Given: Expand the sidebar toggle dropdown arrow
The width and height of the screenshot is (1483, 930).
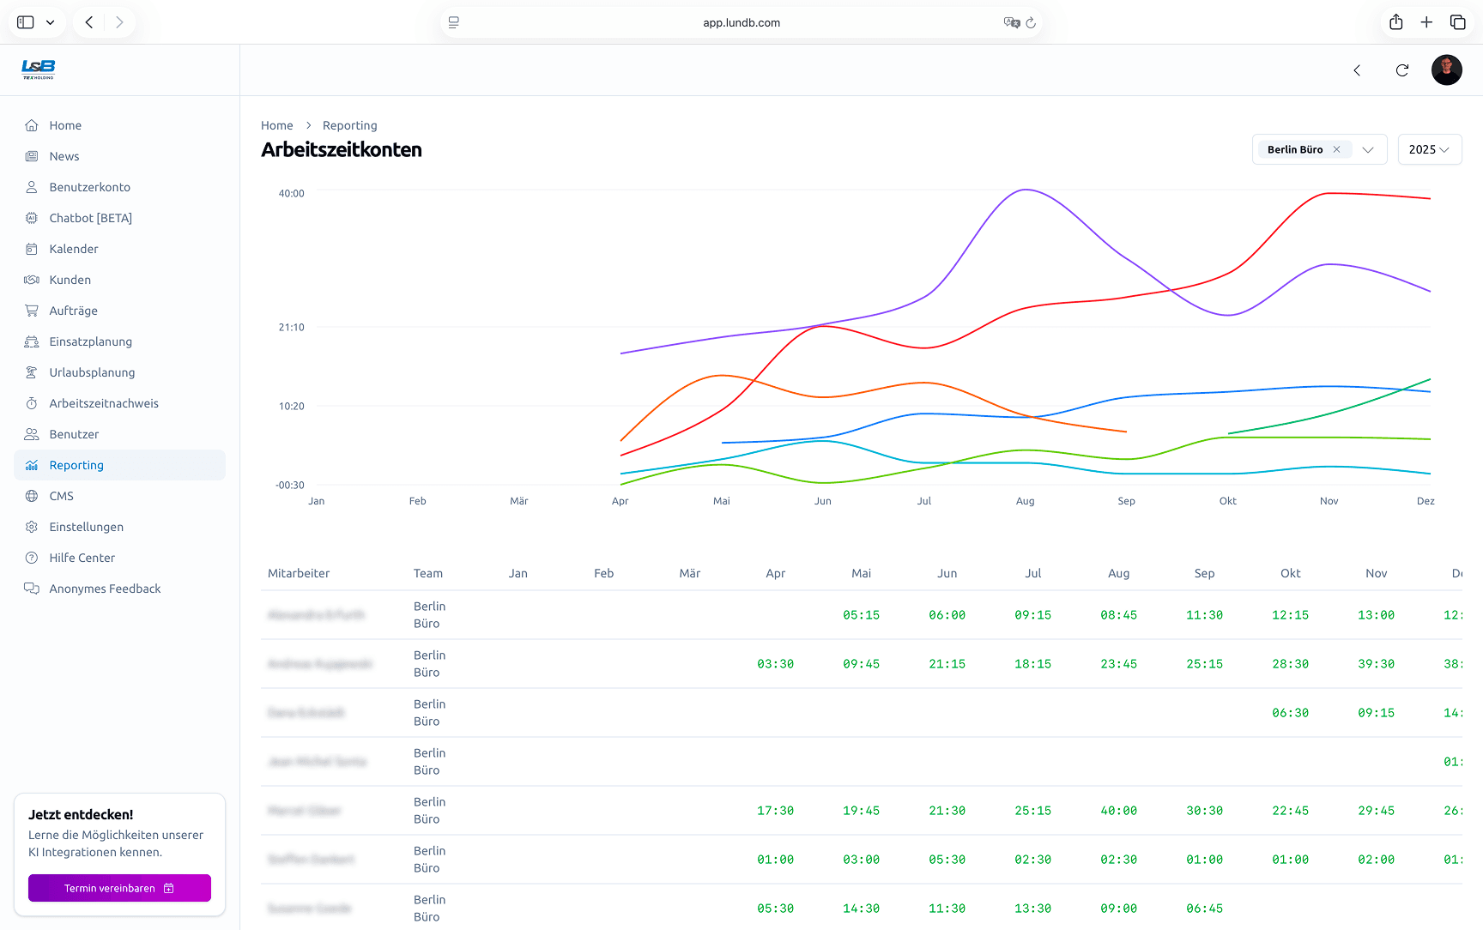Looking at the screenshot, I should [51, 22].
